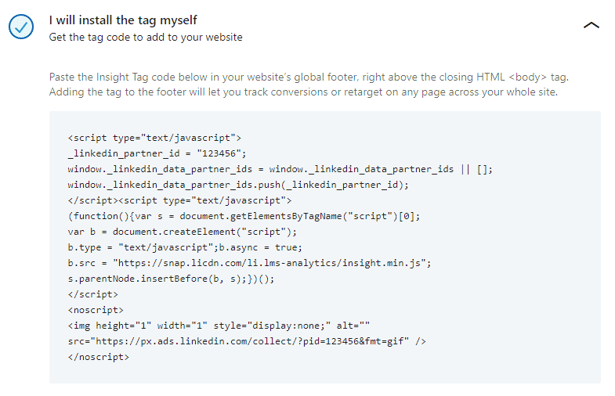
Task: Click the _linkedin_data_partner_ids.push code line
Action: tap(238, 185)
